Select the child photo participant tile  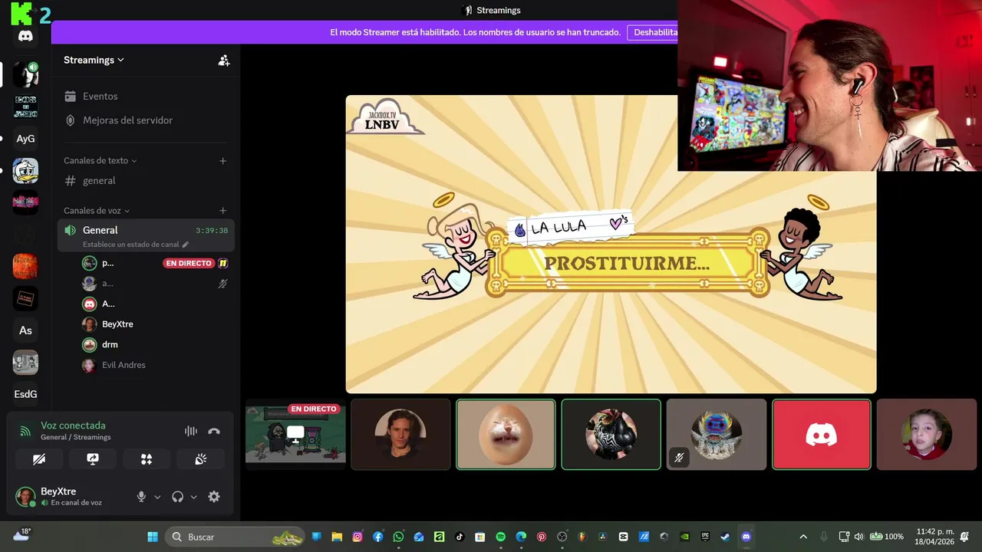pos(927,434)
